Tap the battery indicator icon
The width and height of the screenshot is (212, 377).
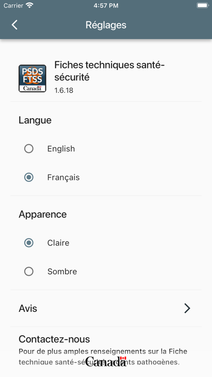[x=202, y=5]
